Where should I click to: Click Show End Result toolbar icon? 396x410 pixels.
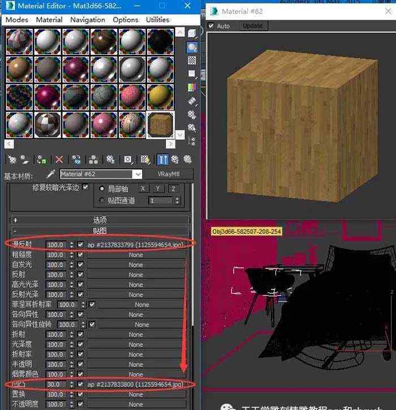click(x=162, y=160)
